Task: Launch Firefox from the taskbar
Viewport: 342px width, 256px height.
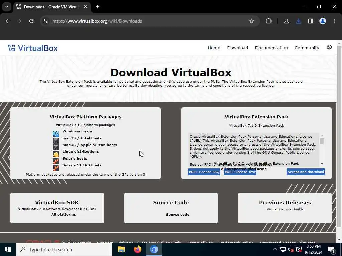Action: tap(137, 249)
